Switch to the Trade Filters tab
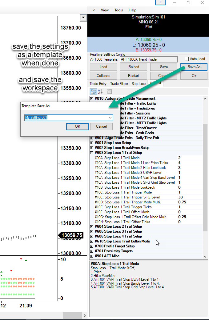 119,84
